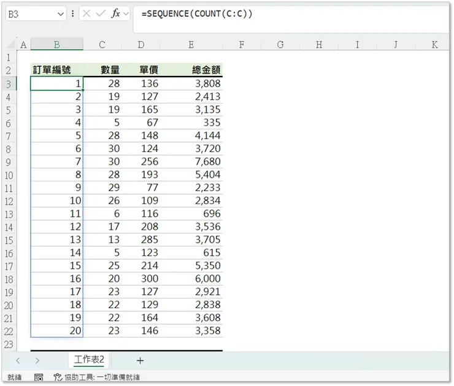This screenshot has height=386, width=454.
Task: Select column J header
Action: 396,45
